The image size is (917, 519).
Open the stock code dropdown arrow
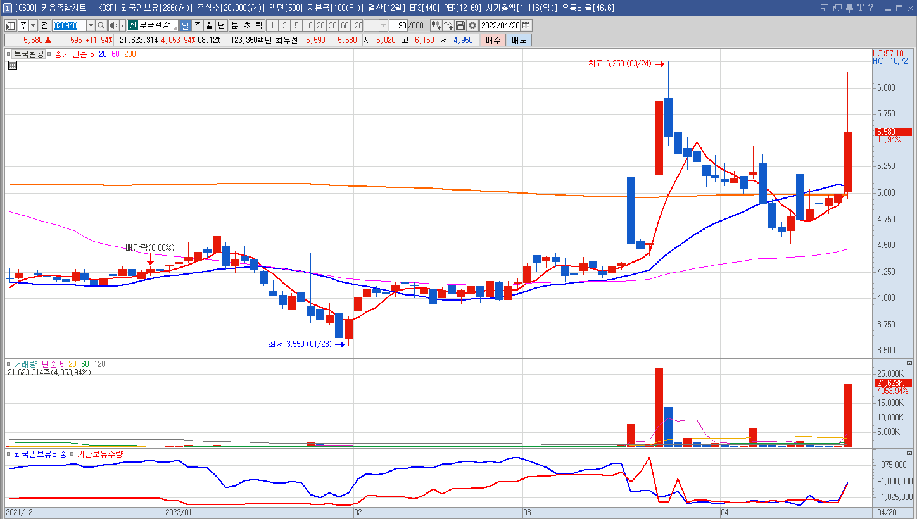point(91,25)
